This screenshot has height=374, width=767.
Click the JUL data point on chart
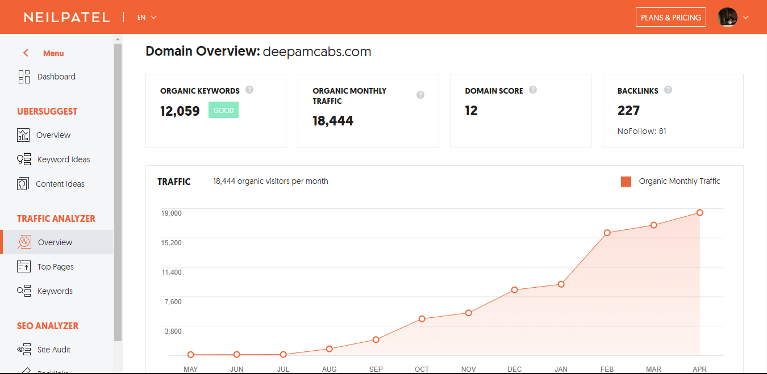click(283, 355)
